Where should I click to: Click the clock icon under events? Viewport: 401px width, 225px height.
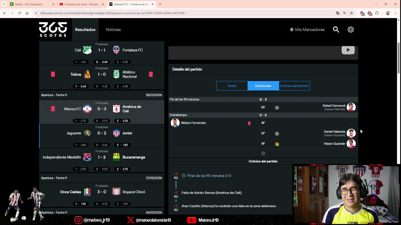tap(263, 153)
